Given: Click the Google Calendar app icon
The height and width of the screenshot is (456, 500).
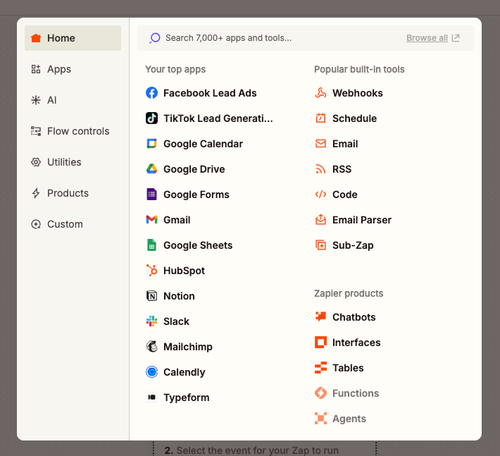Looking at the screenshot, I should click(x=151, y=144).
